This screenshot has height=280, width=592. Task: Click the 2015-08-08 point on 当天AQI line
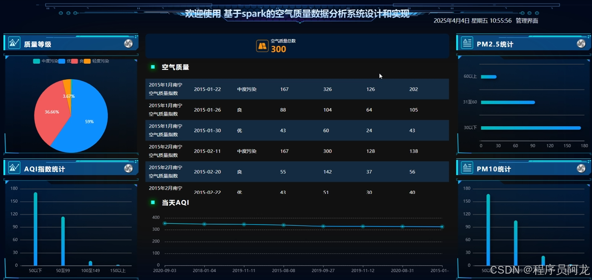284,225
